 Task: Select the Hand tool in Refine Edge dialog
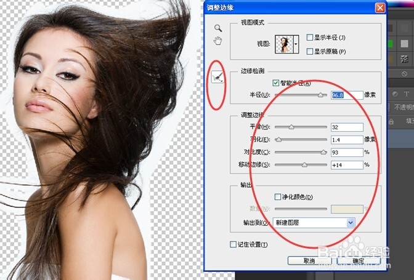coord(218,41)
